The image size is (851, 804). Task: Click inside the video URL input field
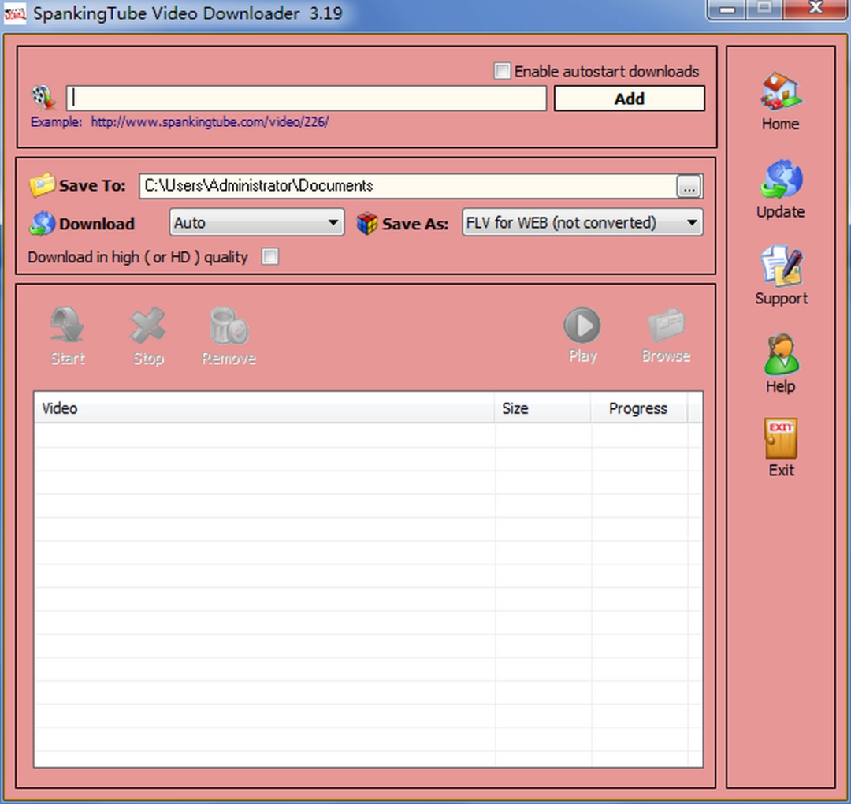(x=306, y=98)
